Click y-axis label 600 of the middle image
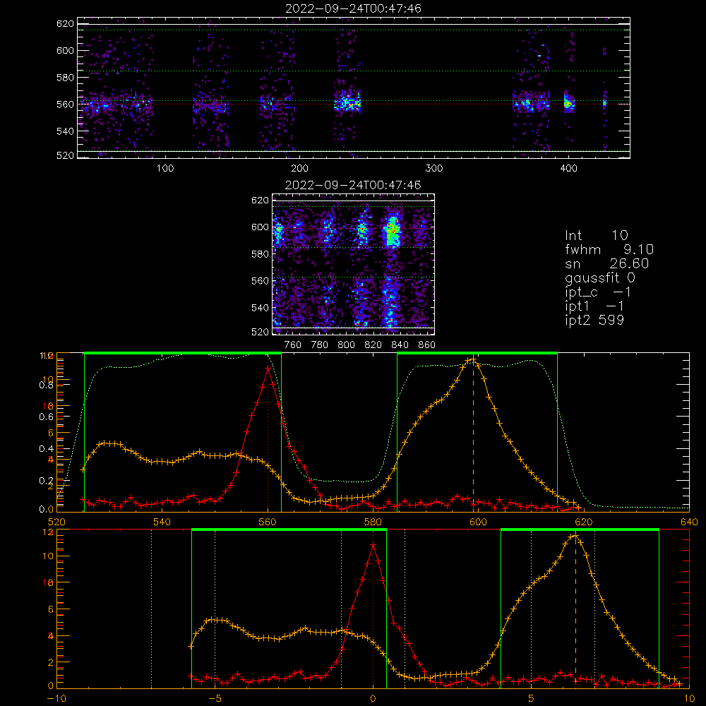The width and height of the screenshot is (706, 706). pyautogui.click(x=261, y=227)
